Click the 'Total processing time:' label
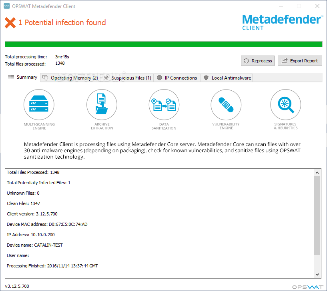The image size is (327, 291). [26, 57]
